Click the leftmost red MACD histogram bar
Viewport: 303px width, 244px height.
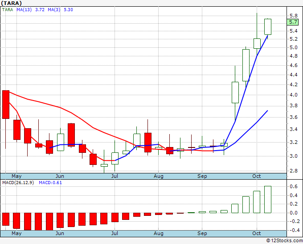[x=6, y=219]
